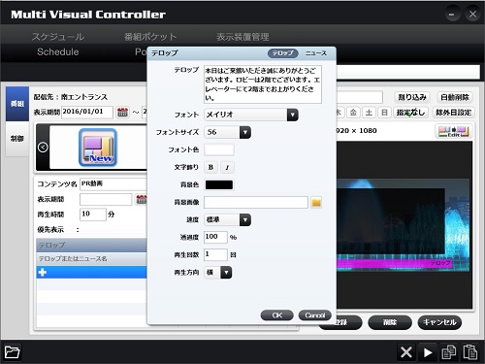
Task: Click the fountain preview thumbnail
Action: click(x=404, y=224)
